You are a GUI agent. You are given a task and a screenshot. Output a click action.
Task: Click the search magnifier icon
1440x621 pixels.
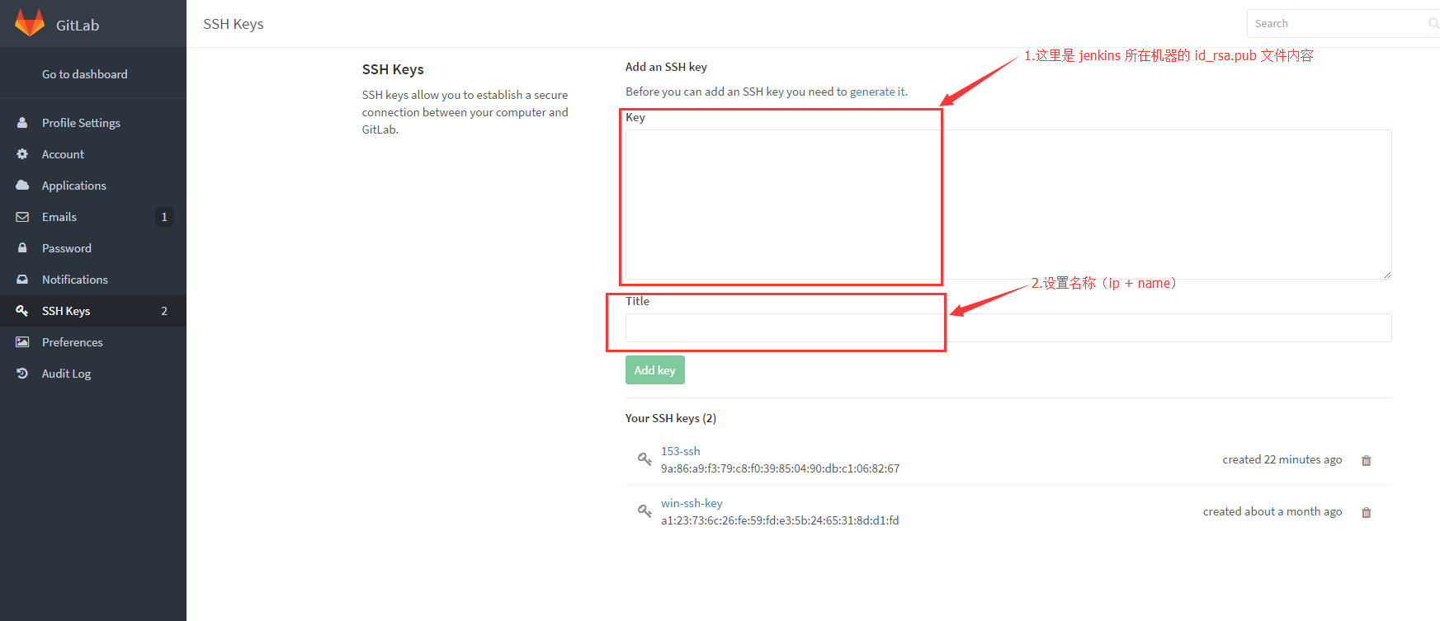[x=1433, y=24]
